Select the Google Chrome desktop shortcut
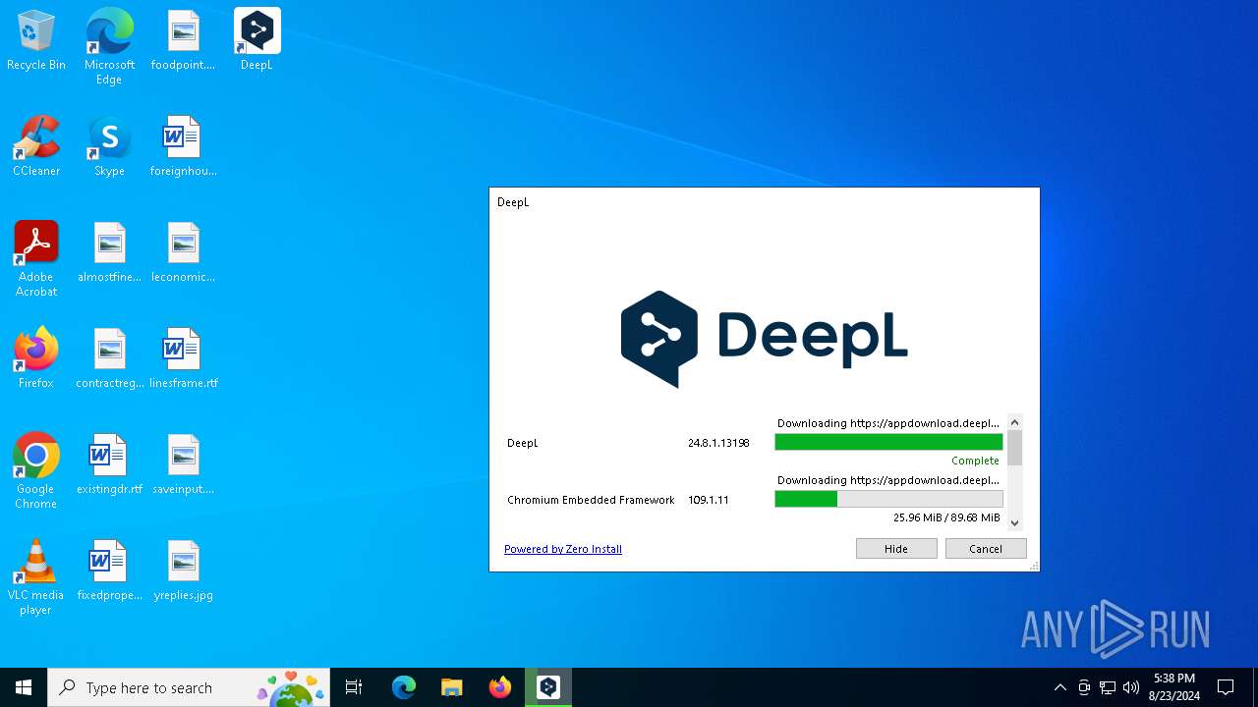The image size is (1258, 707). tap(36, 471)
